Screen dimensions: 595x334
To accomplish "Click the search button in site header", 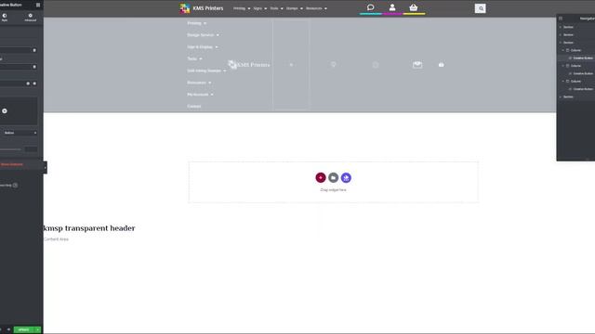I will pyautogui.click(x=480, y=8).
